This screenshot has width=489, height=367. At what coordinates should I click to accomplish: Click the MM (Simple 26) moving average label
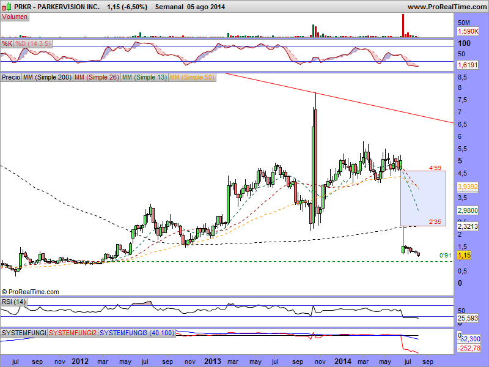tap(97, 77)
